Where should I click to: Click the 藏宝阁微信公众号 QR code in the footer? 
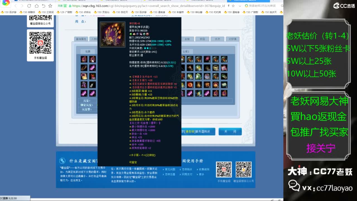[x=243, y=169]
